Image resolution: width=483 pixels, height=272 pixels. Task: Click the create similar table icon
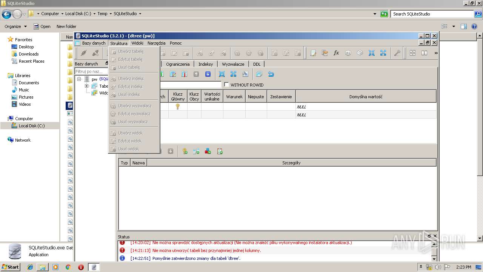(x=259, y=74)
